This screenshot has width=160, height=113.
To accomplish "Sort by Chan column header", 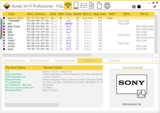I will pos(68,14).
